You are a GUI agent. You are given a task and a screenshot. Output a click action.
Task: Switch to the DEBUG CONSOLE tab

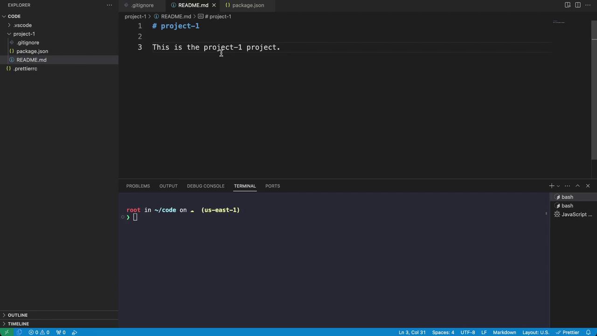[x=206, y=186]
